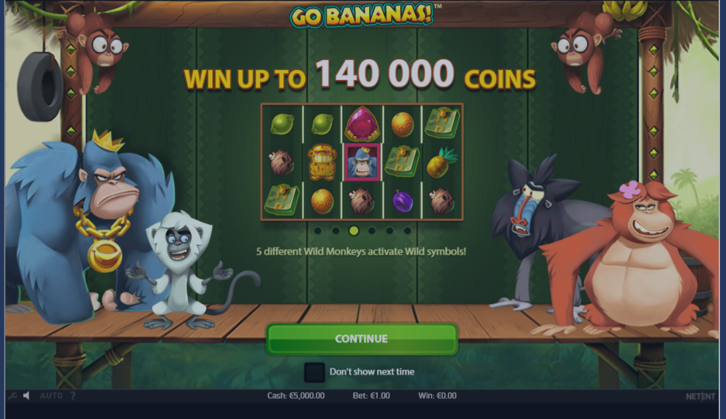The image size is (726, 419).
Task: Select the second slide indicator dot
Action: point(336,230)
